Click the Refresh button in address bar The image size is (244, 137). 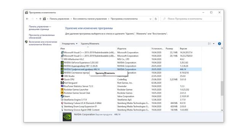[x=156, y=19]
